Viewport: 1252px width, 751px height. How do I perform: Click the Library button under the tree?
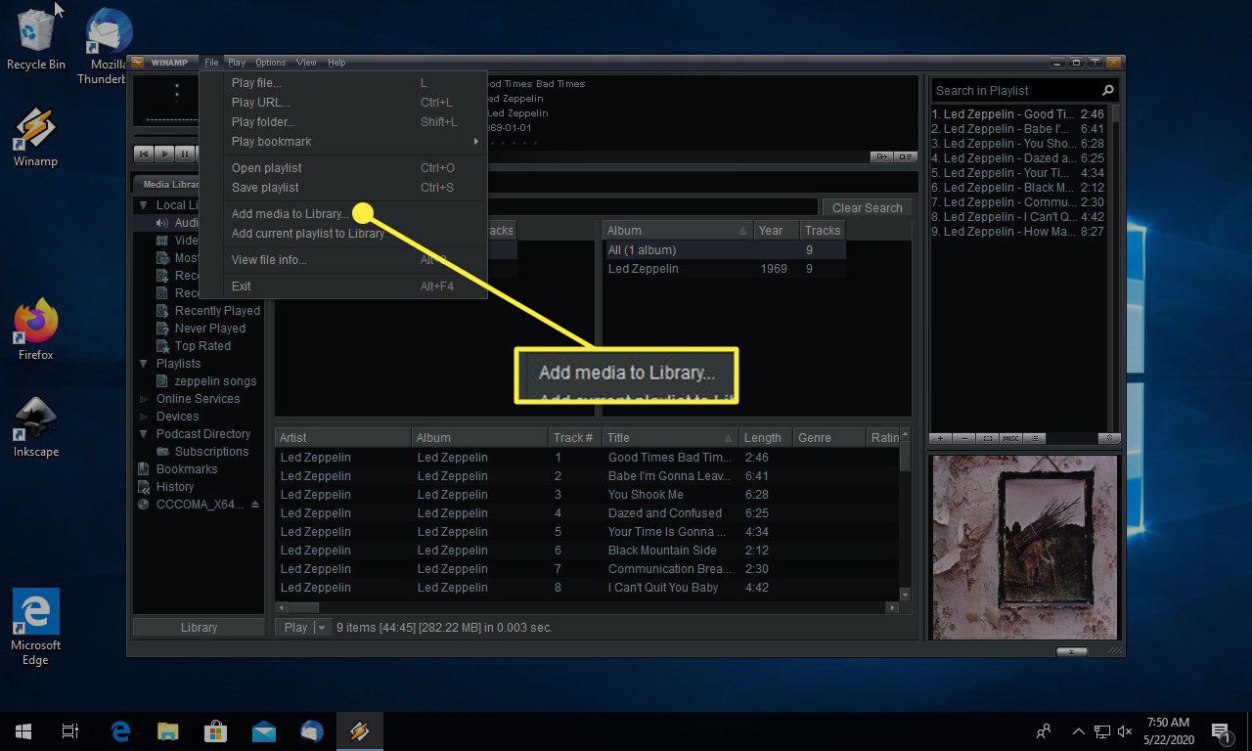pos(199,628)
